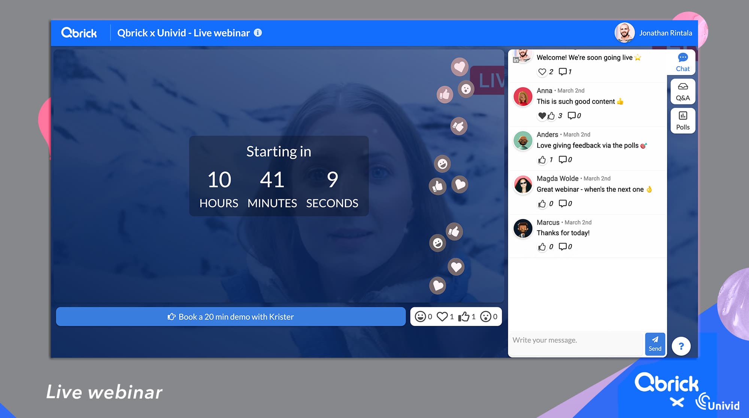The height and width of the screenshot is (418, 749).
Task: React with the heart icon below video
Action: click(x=442, y=317)
